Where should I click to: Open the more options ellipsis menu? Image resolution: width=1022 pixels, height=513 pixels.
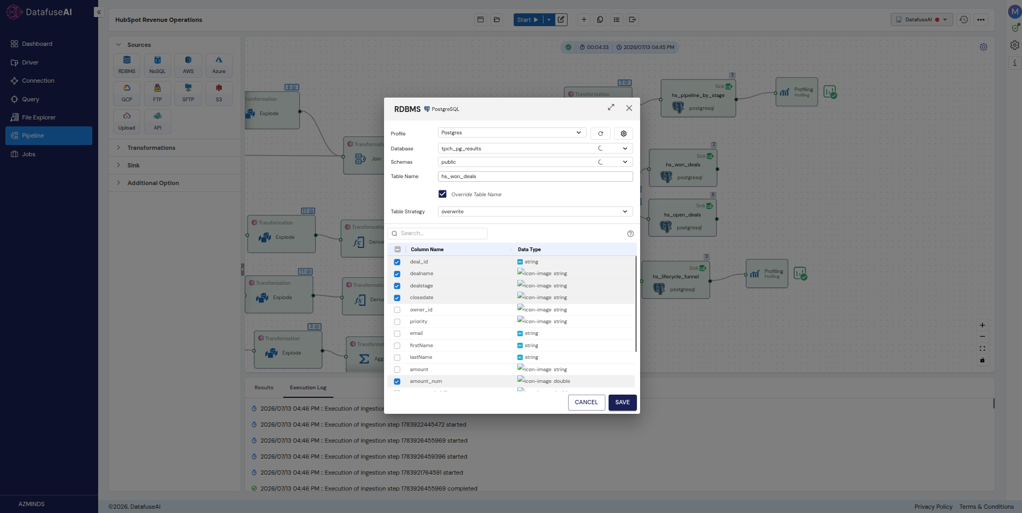pyautogui.click(x=981, y=20)
